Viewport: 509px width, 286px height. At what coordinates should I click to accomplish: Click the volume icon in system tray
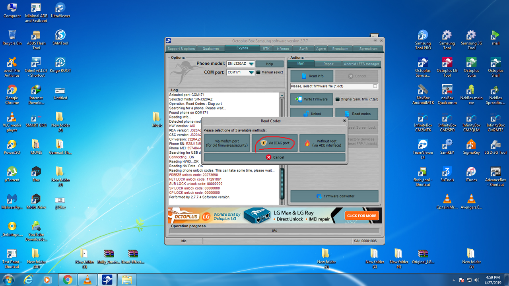476,280
